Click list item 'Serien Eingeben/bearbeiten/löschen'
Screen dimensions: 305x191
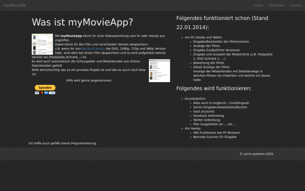pos(220,107)
